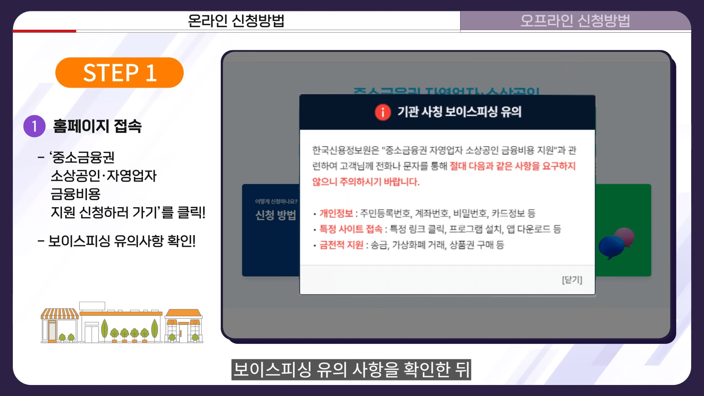Click the blue and pink speech bubbles icon
Screen dimensions: 704x396
[x=616, y=243]
